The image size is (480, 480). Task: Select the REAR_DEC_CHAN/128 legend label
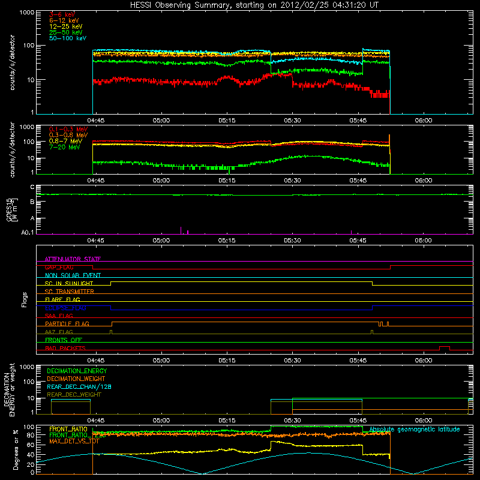pyautogui.click(x=79, y=387)
